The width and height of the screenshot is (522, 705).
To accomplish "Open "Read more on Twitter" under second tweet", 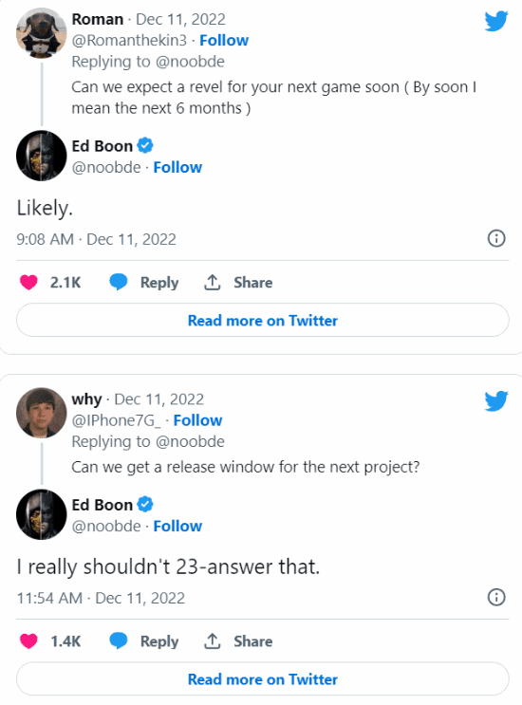I will [263, 679].
